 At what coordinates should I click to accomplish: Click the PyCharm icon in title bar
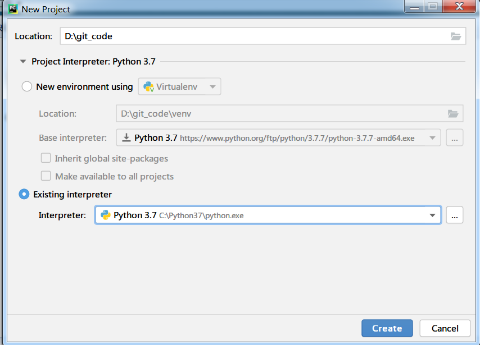[x=12, y=9]
